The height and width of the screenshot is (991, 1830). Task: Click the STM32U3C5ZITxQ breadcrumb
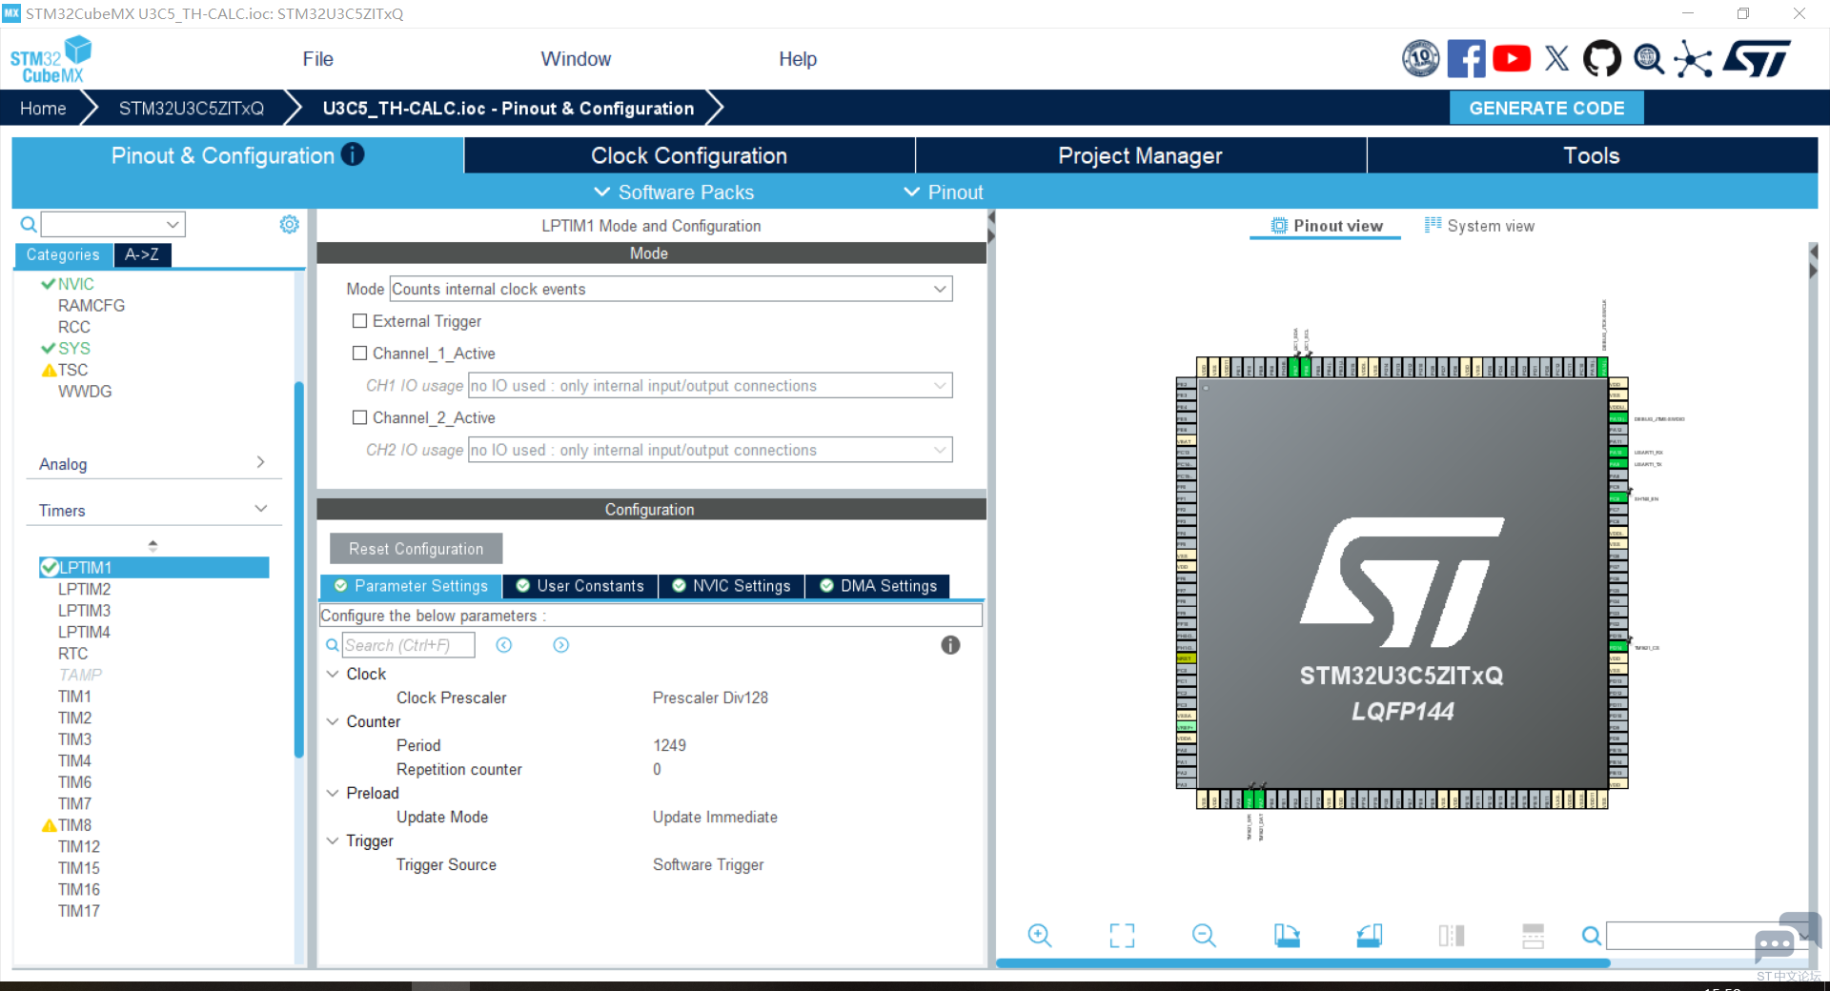point(191,108)
